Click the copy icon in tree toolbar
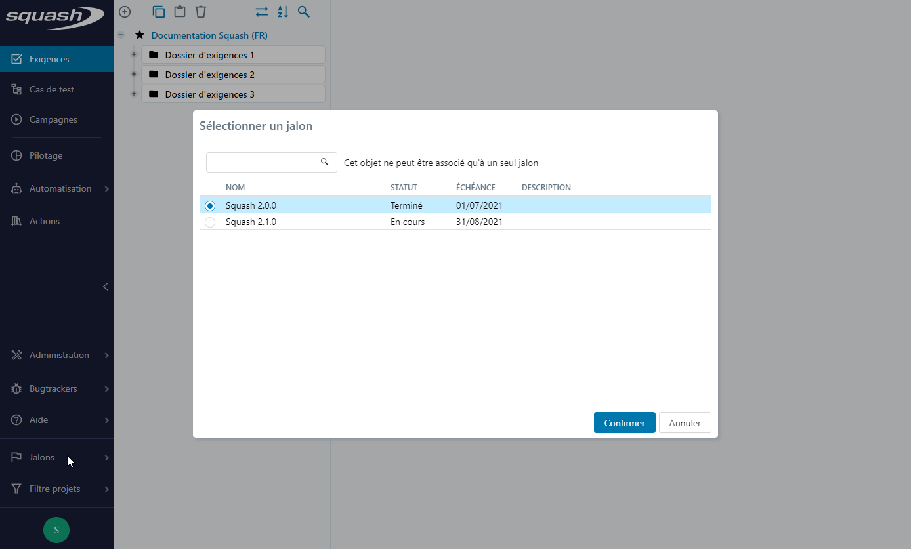This screenshot has height=549, width=911. click(158, 12)
